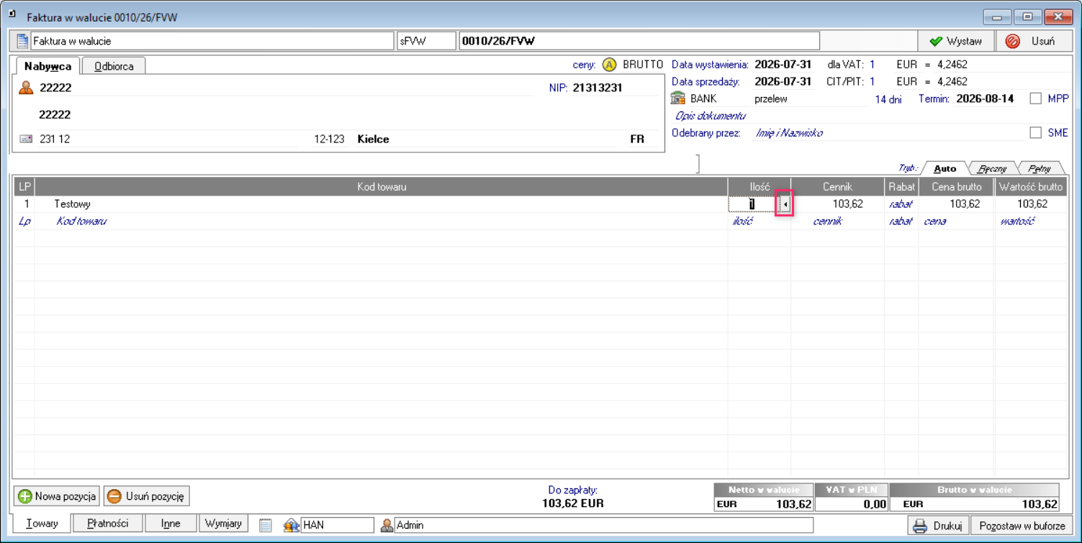Image resolution: width=1082 pixels, height=543 pixels.
Task: Click the postal code 12-123
Action: [329, 139]
